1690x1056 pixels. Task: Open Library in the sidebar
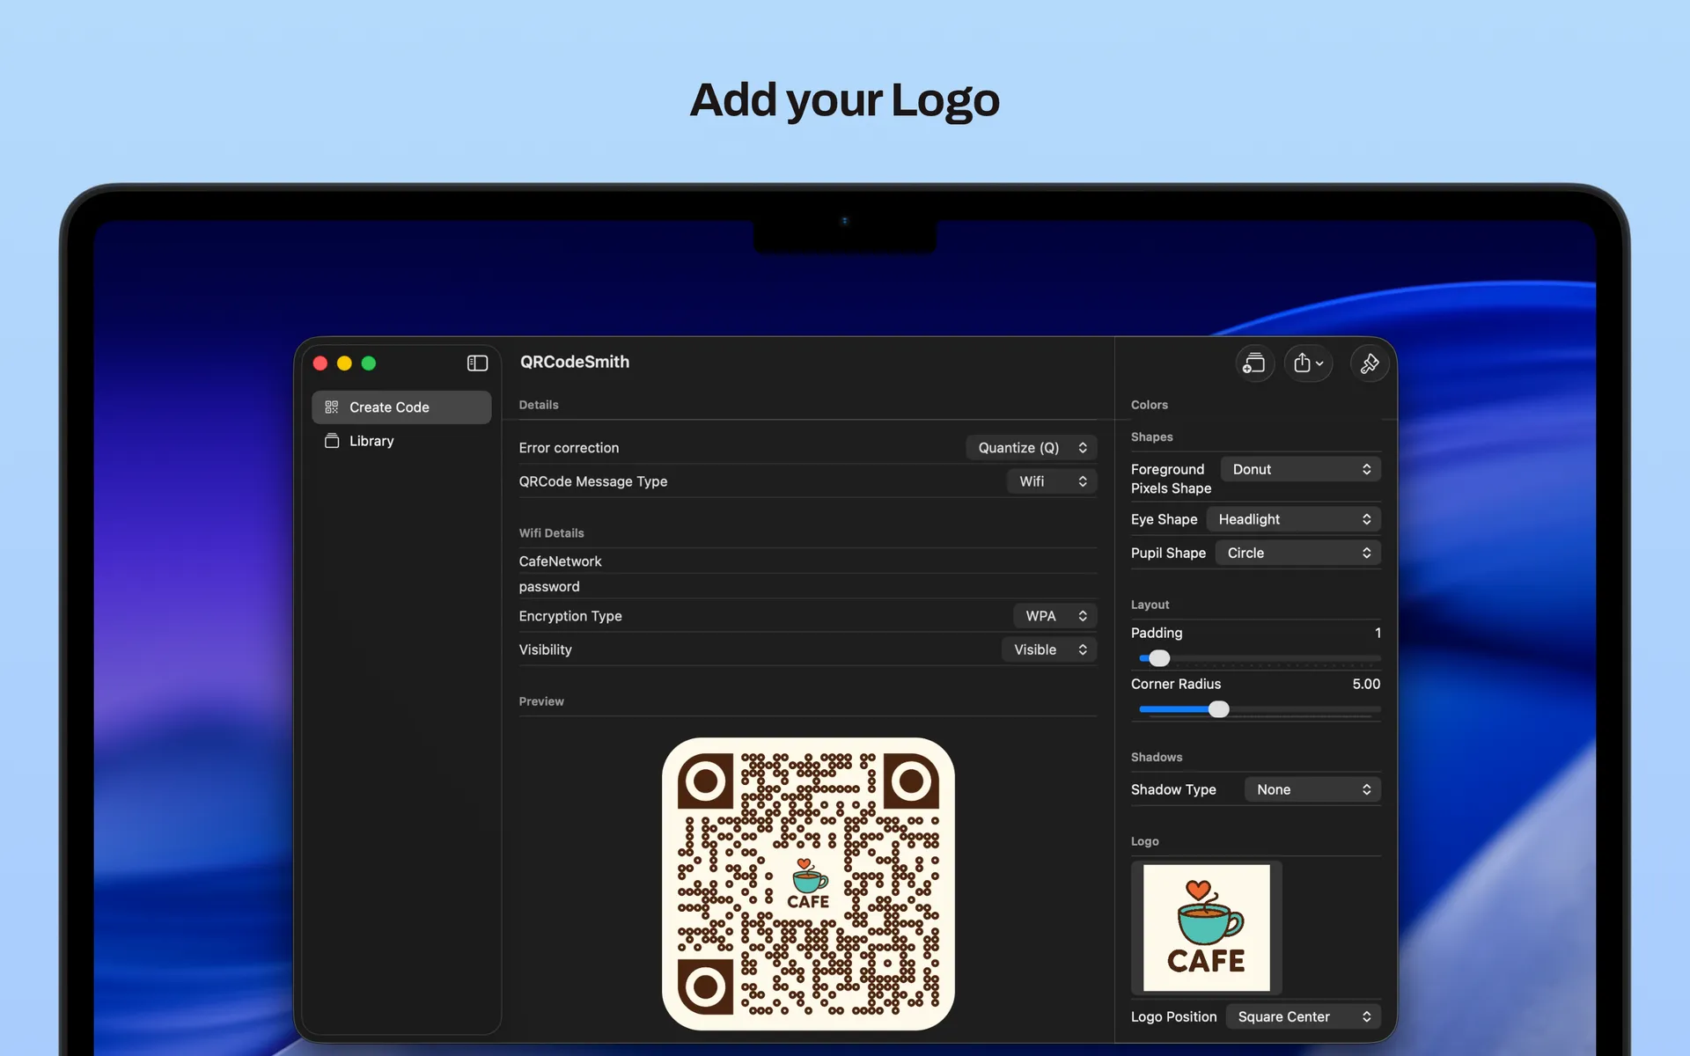371,441
